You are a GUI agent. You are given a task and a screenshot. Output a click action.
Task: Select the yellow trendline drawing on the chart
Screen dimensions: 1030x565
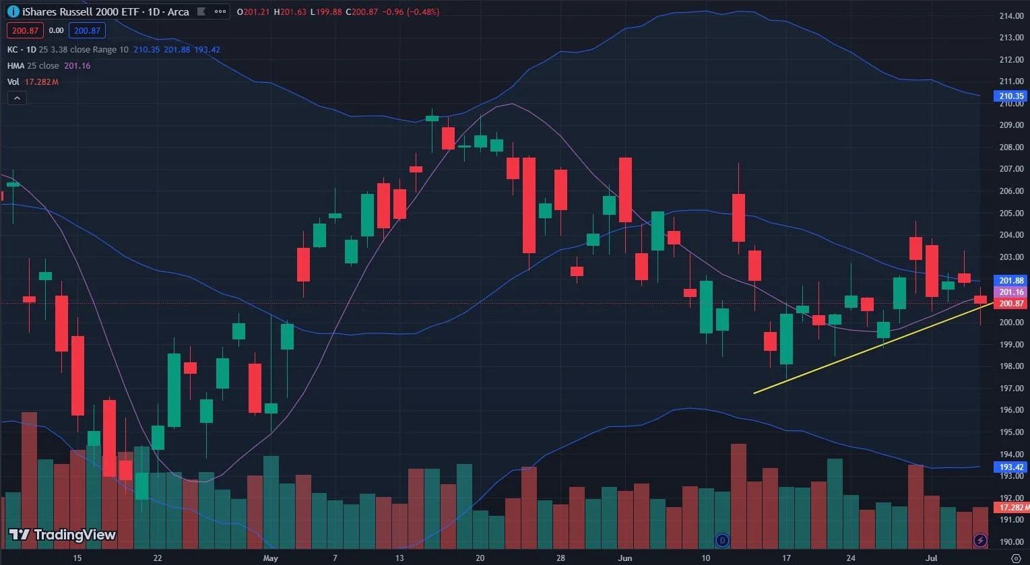click(872, 348)
